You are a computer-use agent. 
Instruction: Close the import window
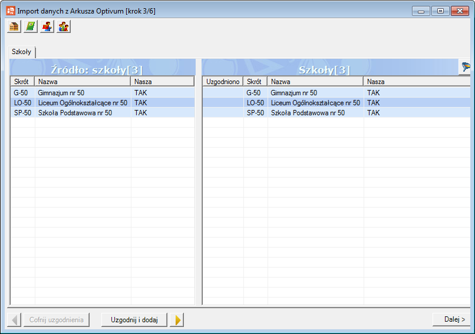point(460,11)
